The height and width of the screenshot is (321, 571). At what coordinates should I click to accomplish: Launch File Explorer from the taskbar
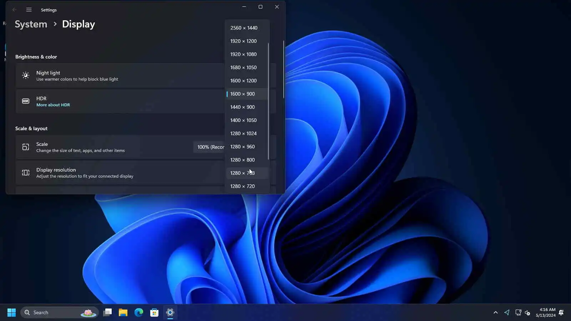123,312
